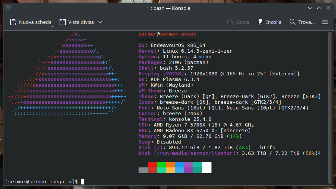This screenshot has height=189, width=336.
Task: Click the text 'EndeavourOS x86_64'
Action: pyautogui.click(x=178, y=45)
